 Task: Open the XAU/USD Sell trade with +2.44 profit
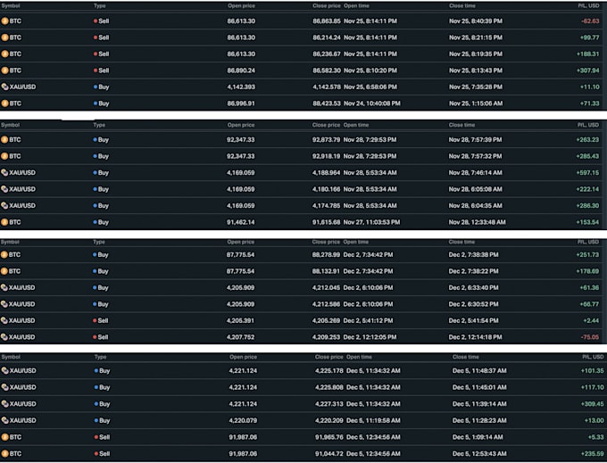tap(301, 320)
